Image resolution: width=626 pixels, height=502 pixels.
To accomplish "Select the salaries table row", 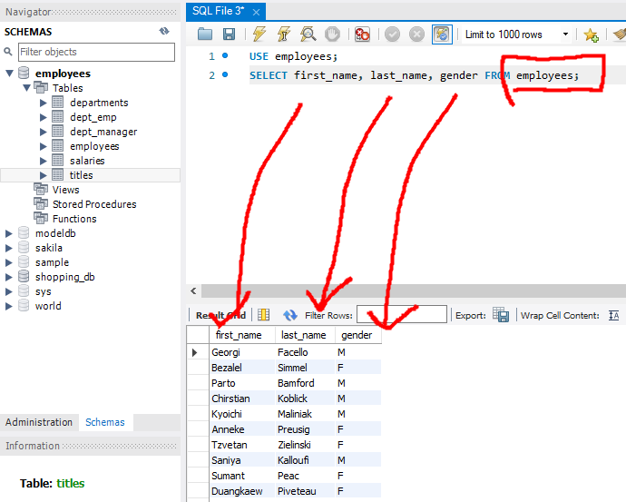I will click(90, 161).
